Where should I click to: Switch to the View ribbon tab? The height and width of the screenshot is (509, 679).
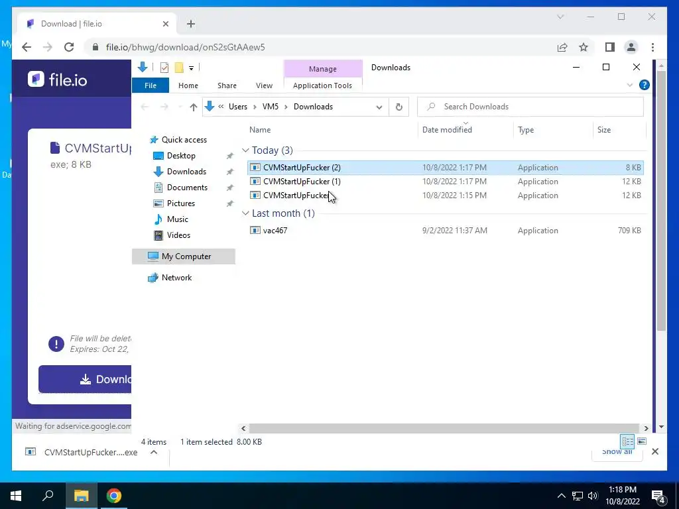(x=264, y=85)
